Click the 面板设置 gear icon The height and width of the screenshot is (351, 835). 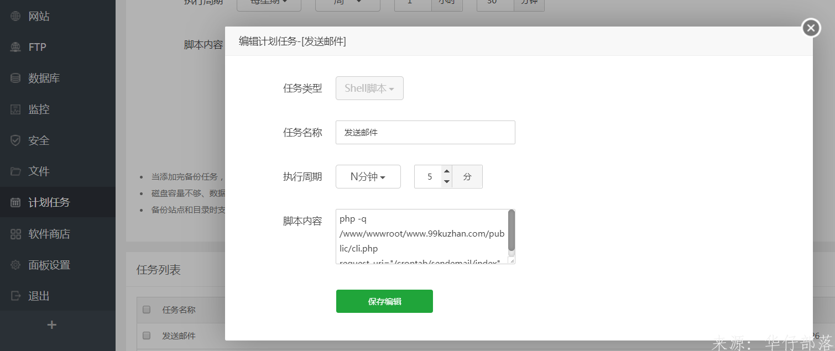coord(15,265)
